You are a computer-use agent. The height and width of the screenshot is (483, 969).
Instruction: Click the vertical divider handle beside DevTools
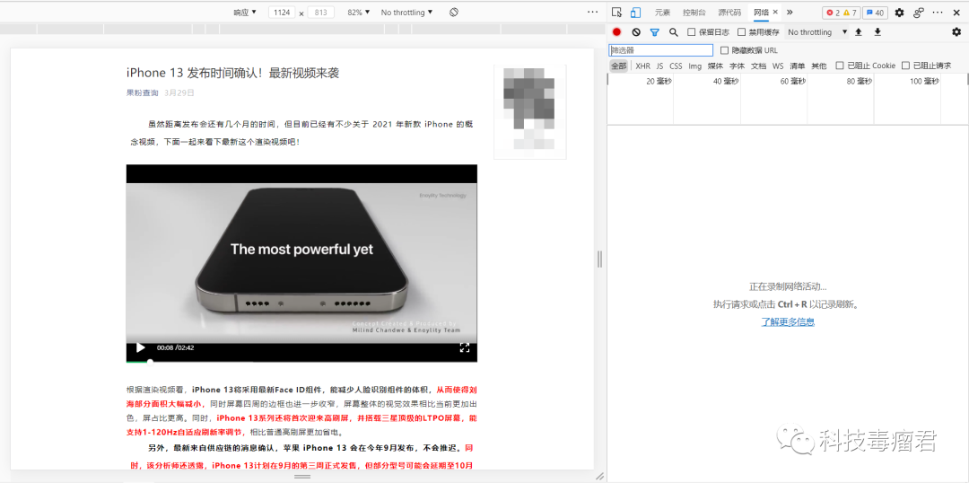[599, 259]
